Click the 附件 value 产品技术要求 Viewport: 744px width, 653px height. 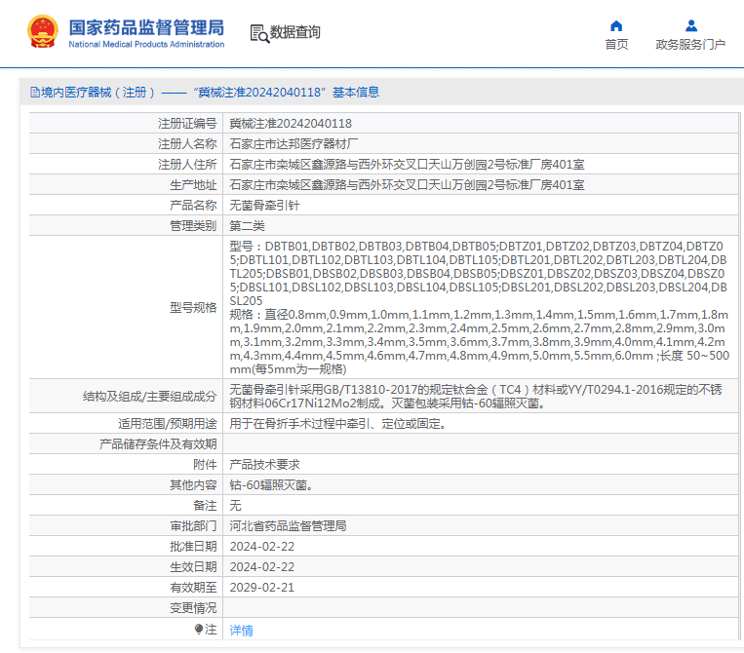(x=264, y=465)
